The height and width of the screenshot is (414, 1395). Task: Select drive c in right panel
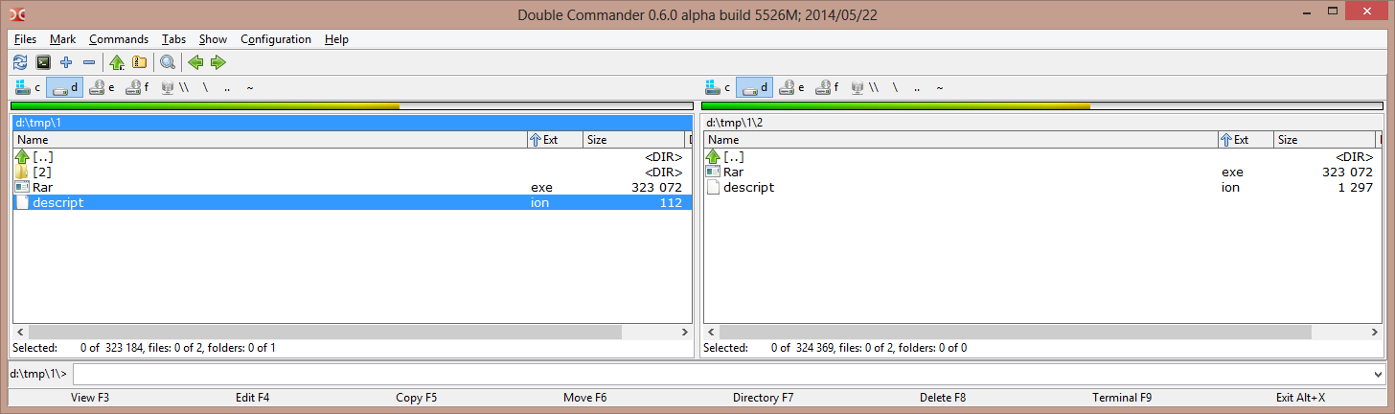pyautogui.click(x=718, y=87)
